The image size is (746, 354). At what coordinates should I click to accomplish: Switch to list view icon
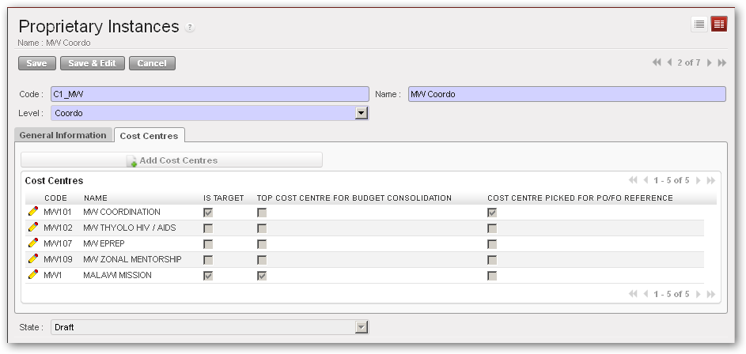pyautogui.click(x=699, y=24)
